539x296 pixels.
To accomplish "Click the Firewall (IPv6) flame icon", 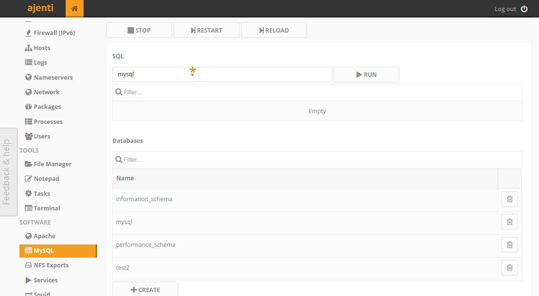I will [x=29, y=33].
